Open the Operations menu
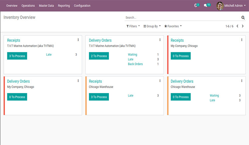Screen dimensions: 249x145 [28, 6]
